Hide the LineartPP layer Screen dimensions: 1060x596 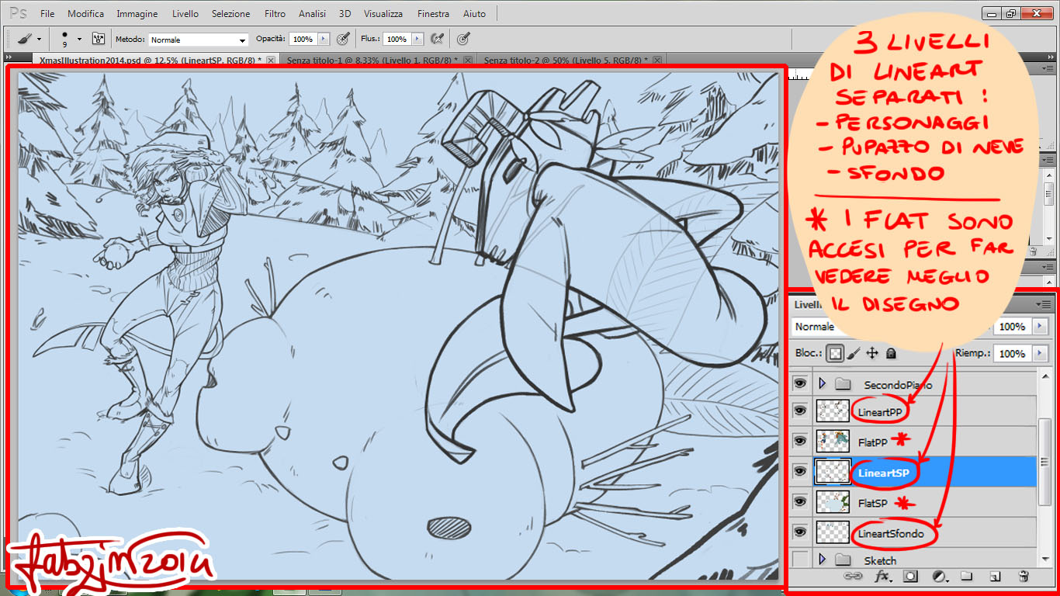800,411
